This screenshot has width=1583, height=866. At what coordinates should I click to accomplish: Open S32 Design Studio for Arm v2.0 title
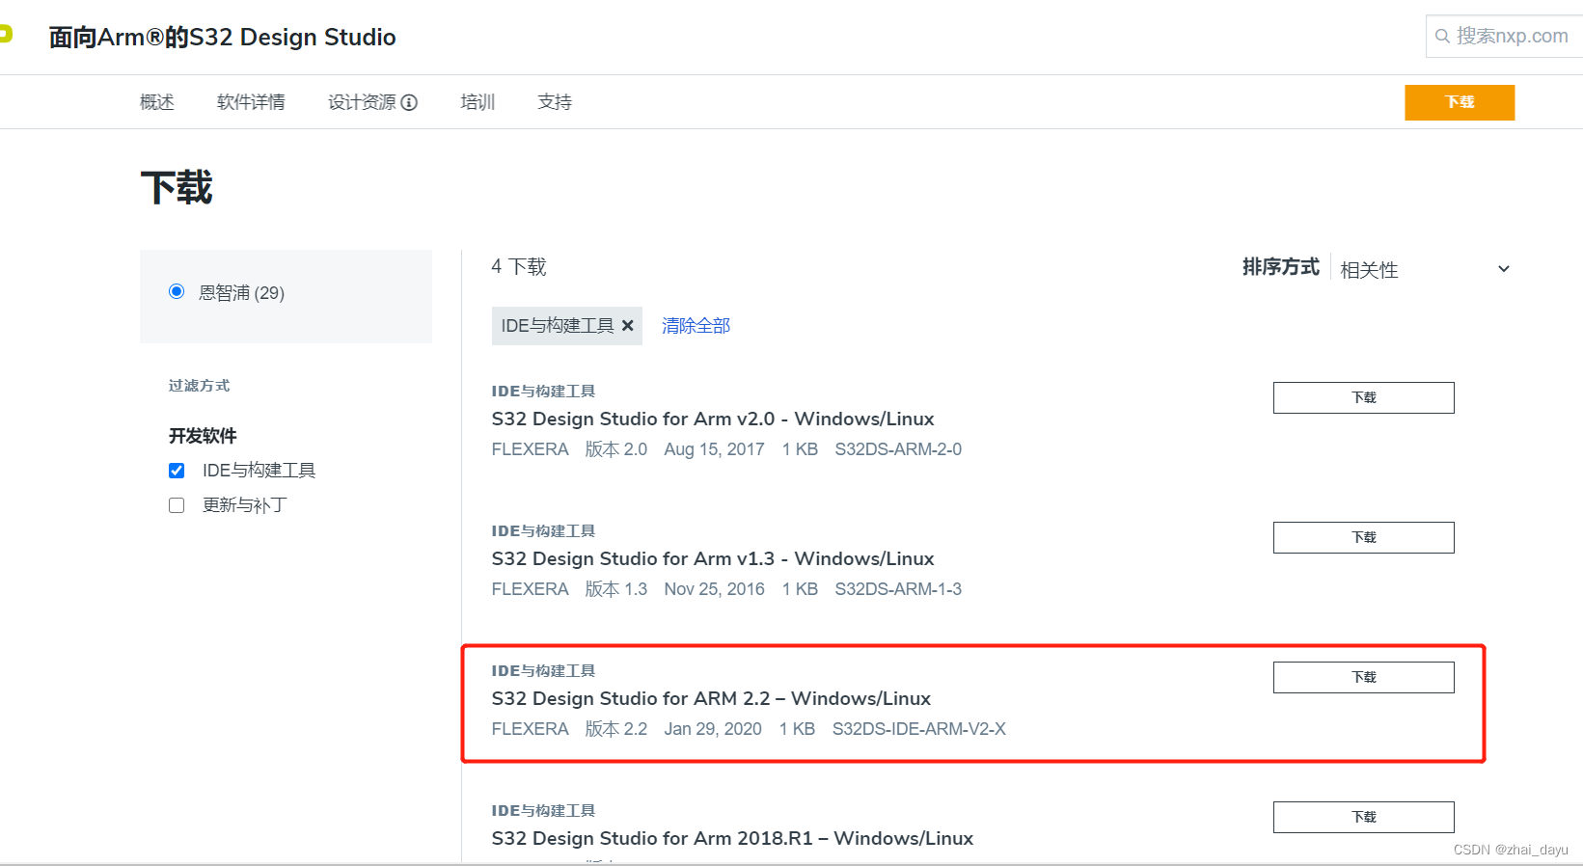point(713,419)
